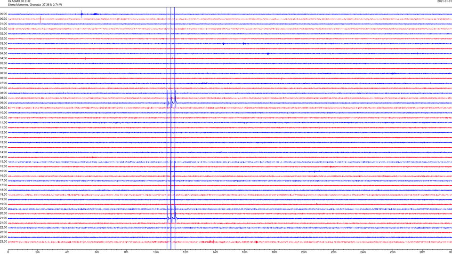Viewport: 452px width, 254px height.
Task: Click the red event near 14m on 23:30 trace
Action: (x=211, y=242)
